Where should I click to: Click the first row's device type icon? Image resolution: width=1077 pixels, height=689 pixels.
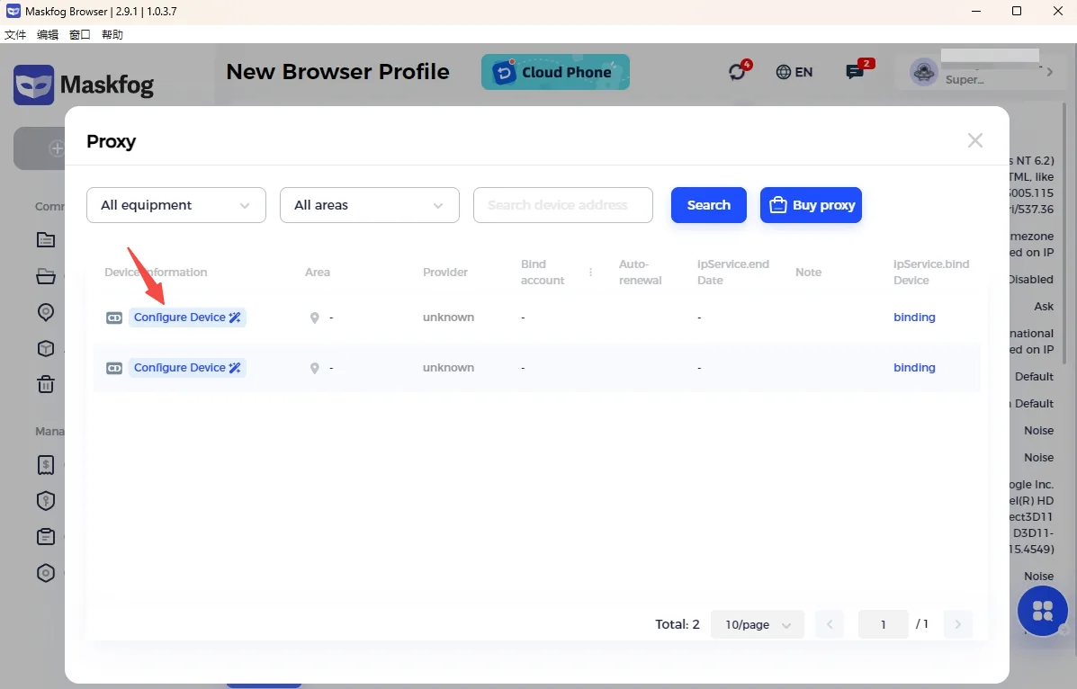coord(114,318)
